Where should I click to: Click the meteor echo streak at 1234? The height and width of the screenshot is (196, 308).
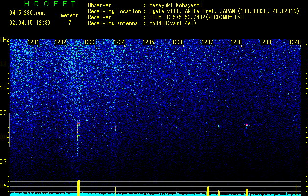115,128
